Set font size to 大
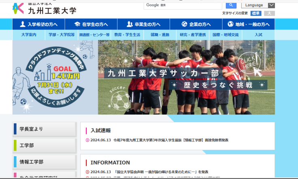 pos(269,13)
